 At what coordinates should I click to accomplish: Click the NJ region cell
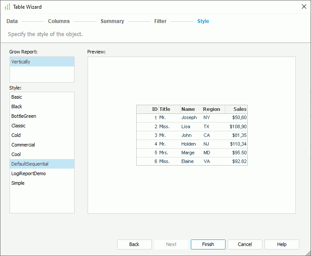(x=206, y=144)
